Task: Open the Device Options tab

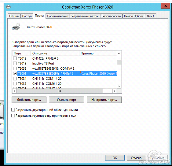Action: click(x=134, y=16)
